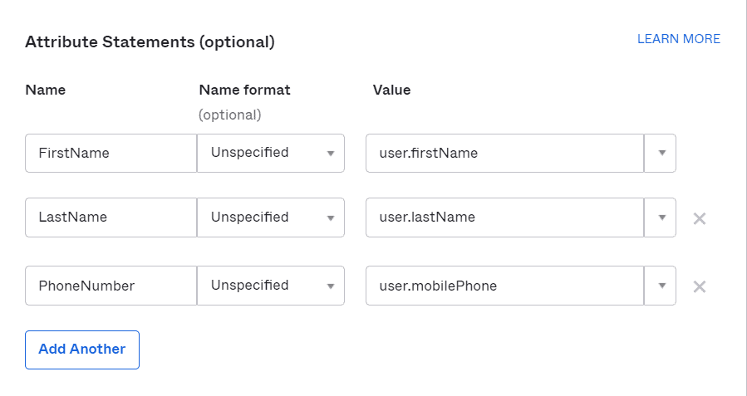Focus the FirstName name field

click(x=111, y=153)
